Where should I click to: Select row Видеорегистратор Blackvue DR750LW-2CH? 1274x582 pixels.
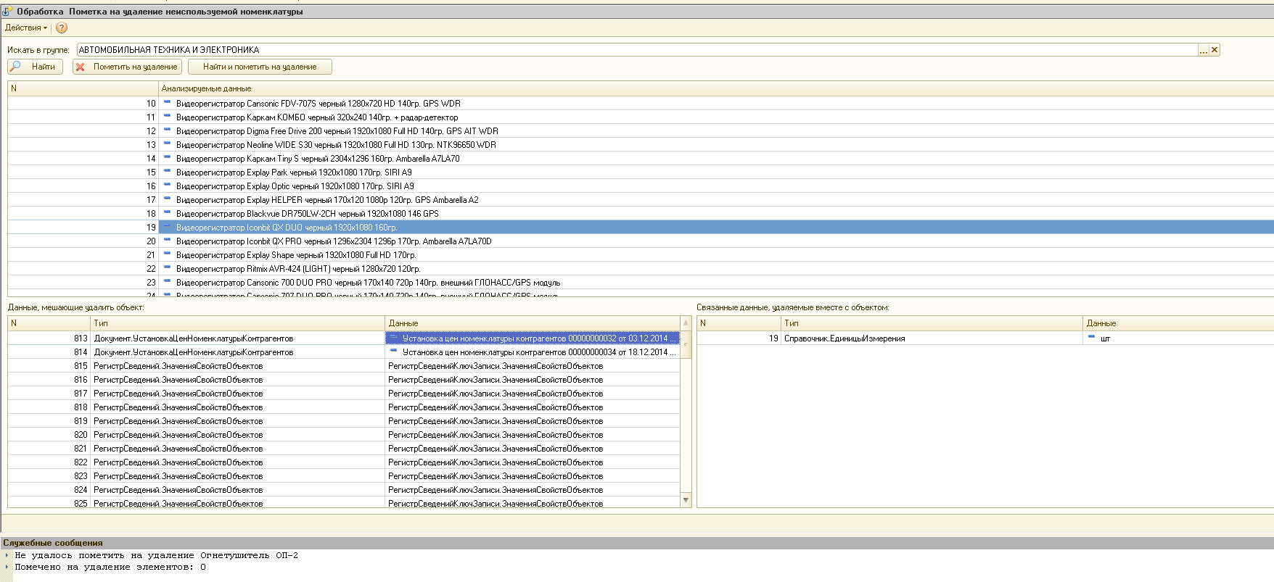641,214
